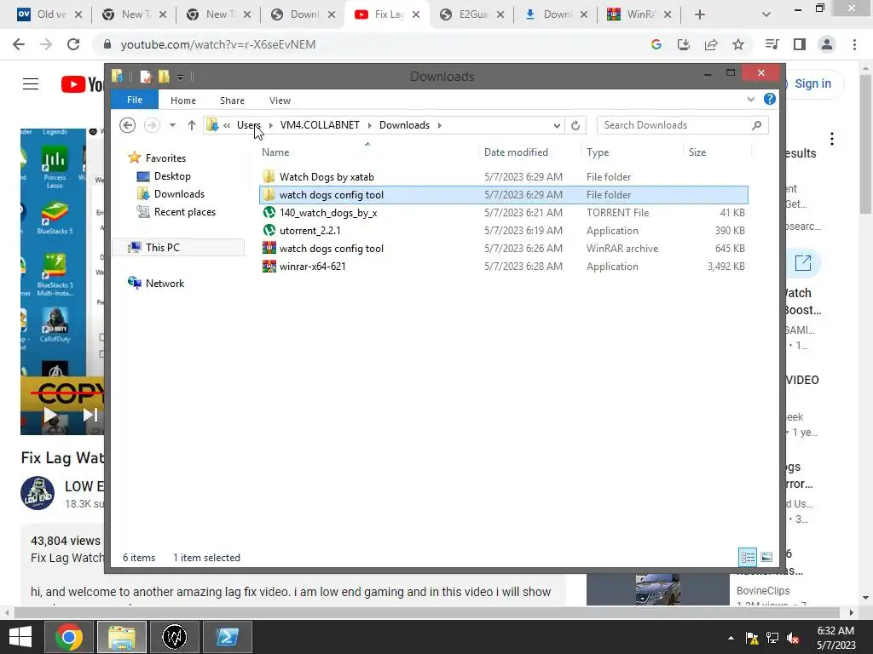
Task: Open the File ribbon tab
Action: click(135, 100)
